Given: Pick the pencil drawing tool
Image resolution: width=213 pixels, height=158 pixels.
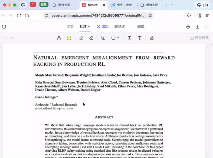Looking at the screenshot, I should coord(81,38).
